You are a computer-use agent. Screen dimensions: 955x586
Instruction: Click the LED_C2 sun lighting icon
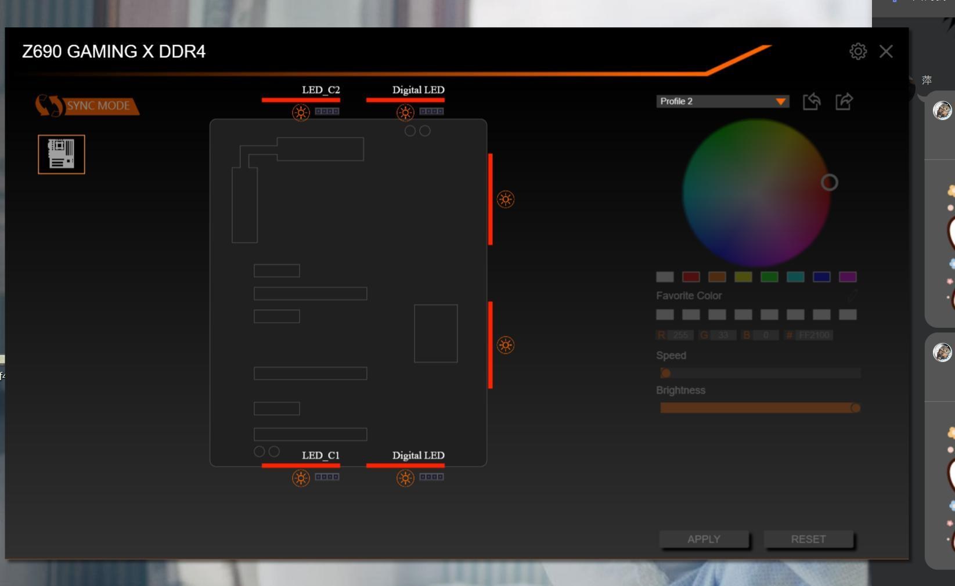301,112
